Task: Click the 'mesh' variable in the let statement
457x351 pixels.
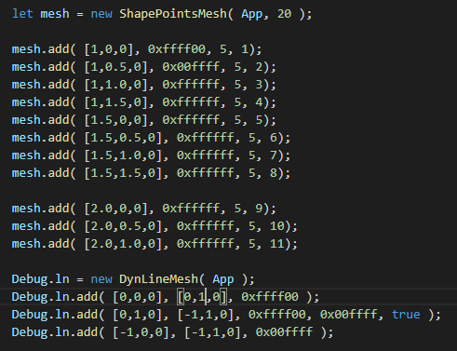Action: click(55, 14)
